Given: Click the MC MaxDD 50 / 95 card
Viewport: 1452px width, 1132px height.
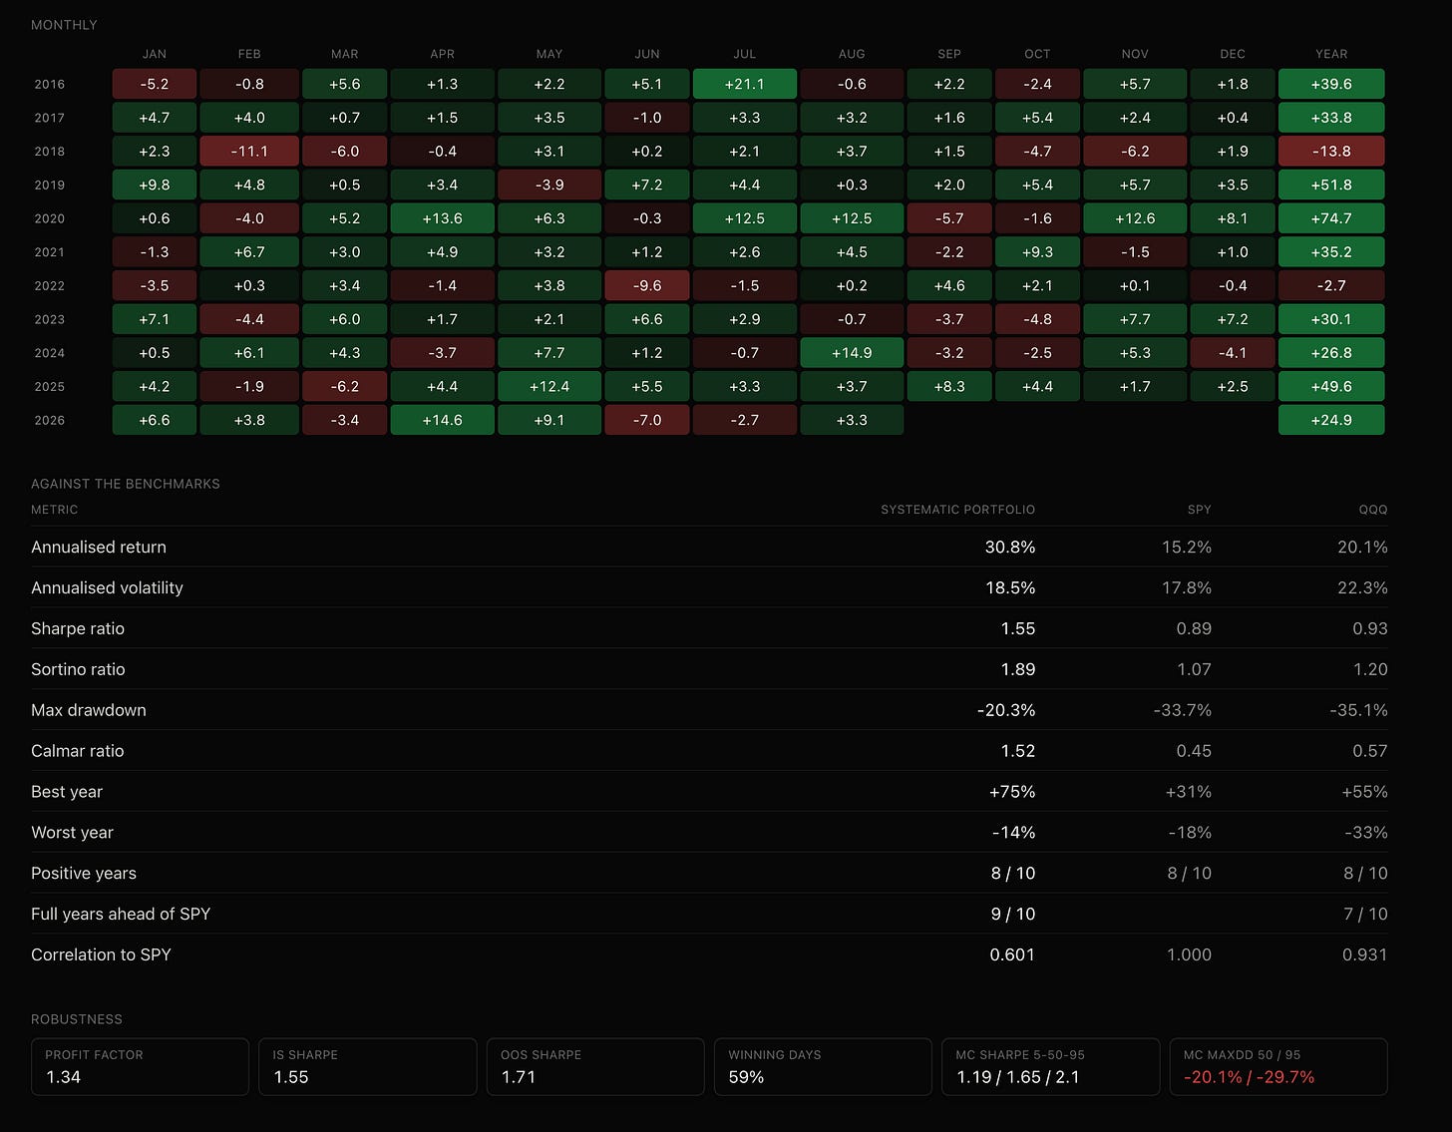Looking at the screenshot, I should click(x=1278, y=1067).
